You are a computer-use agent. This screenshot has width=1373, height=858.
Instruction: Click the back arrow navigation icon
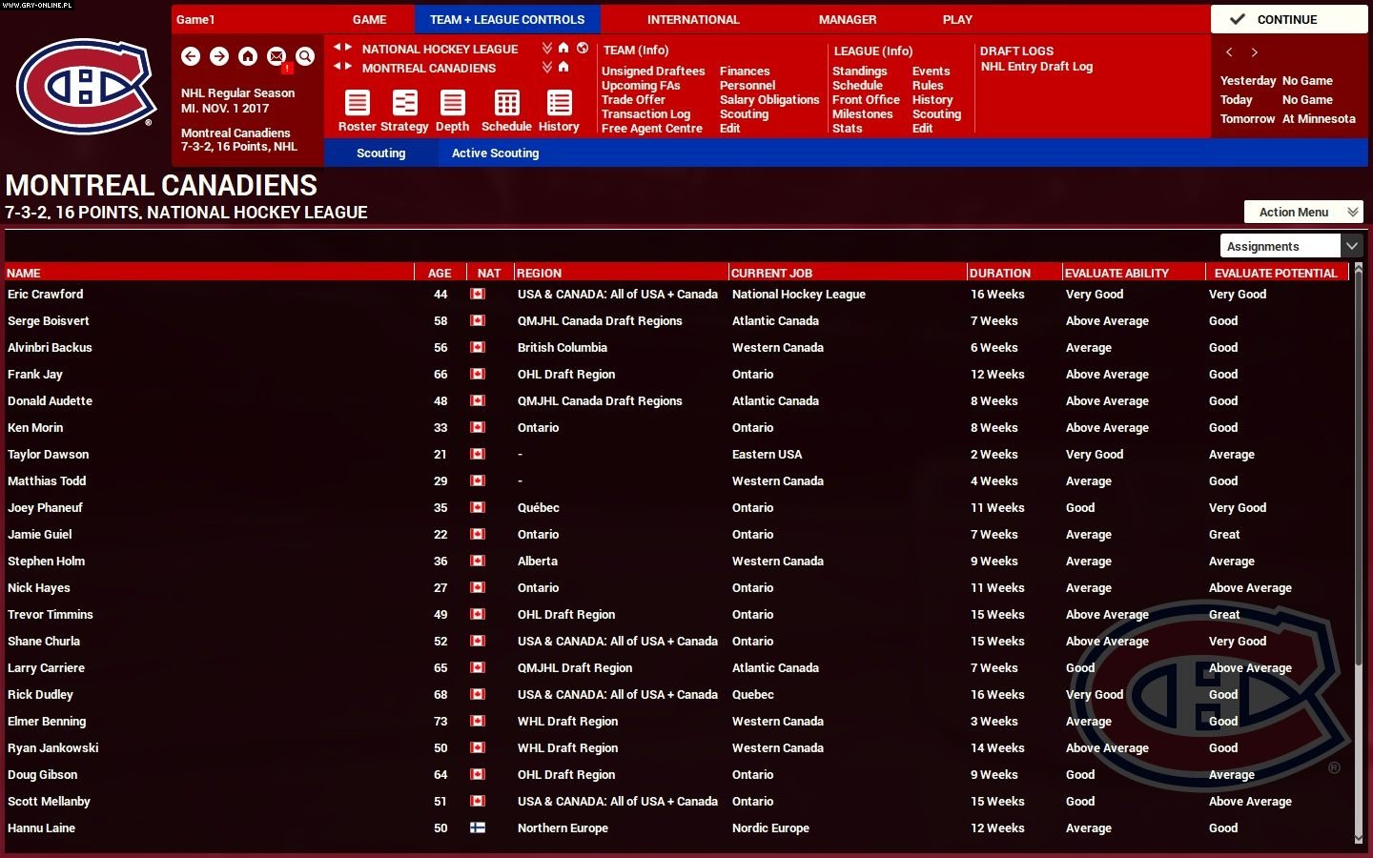tap(191, 57)
